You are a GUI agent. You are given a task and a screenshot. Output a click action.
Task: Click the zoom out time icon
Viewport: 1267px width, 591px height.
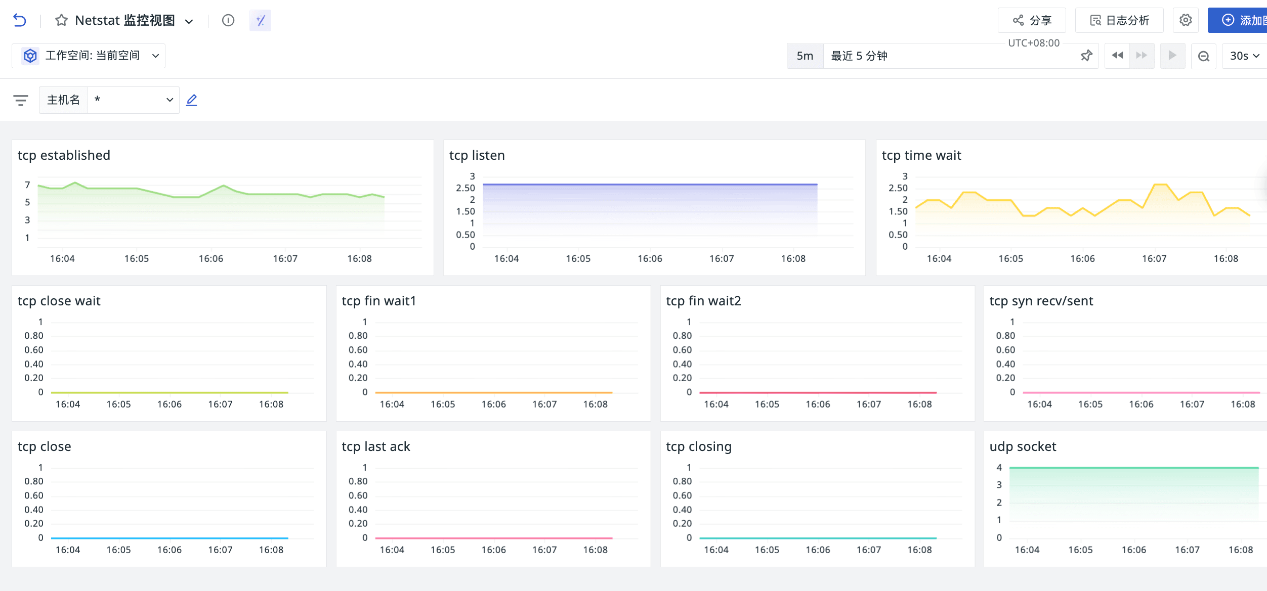1204,56
